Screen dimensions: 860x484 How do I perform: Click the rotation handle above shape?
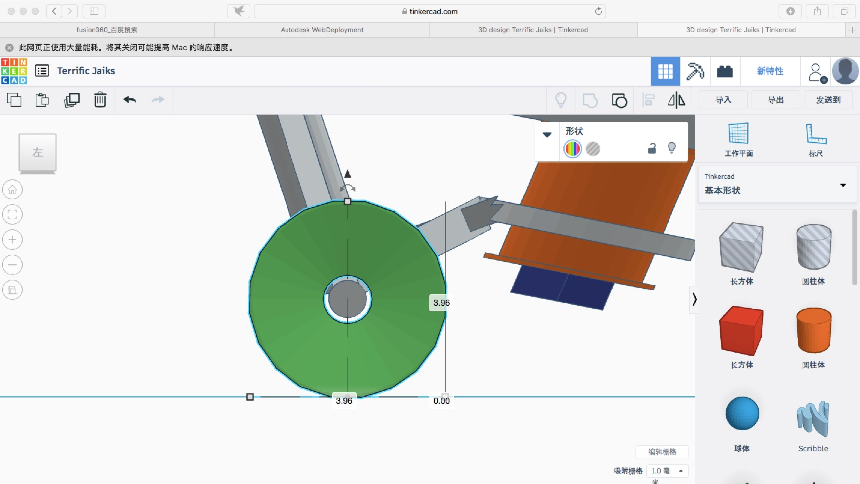[x=348, y=188]
